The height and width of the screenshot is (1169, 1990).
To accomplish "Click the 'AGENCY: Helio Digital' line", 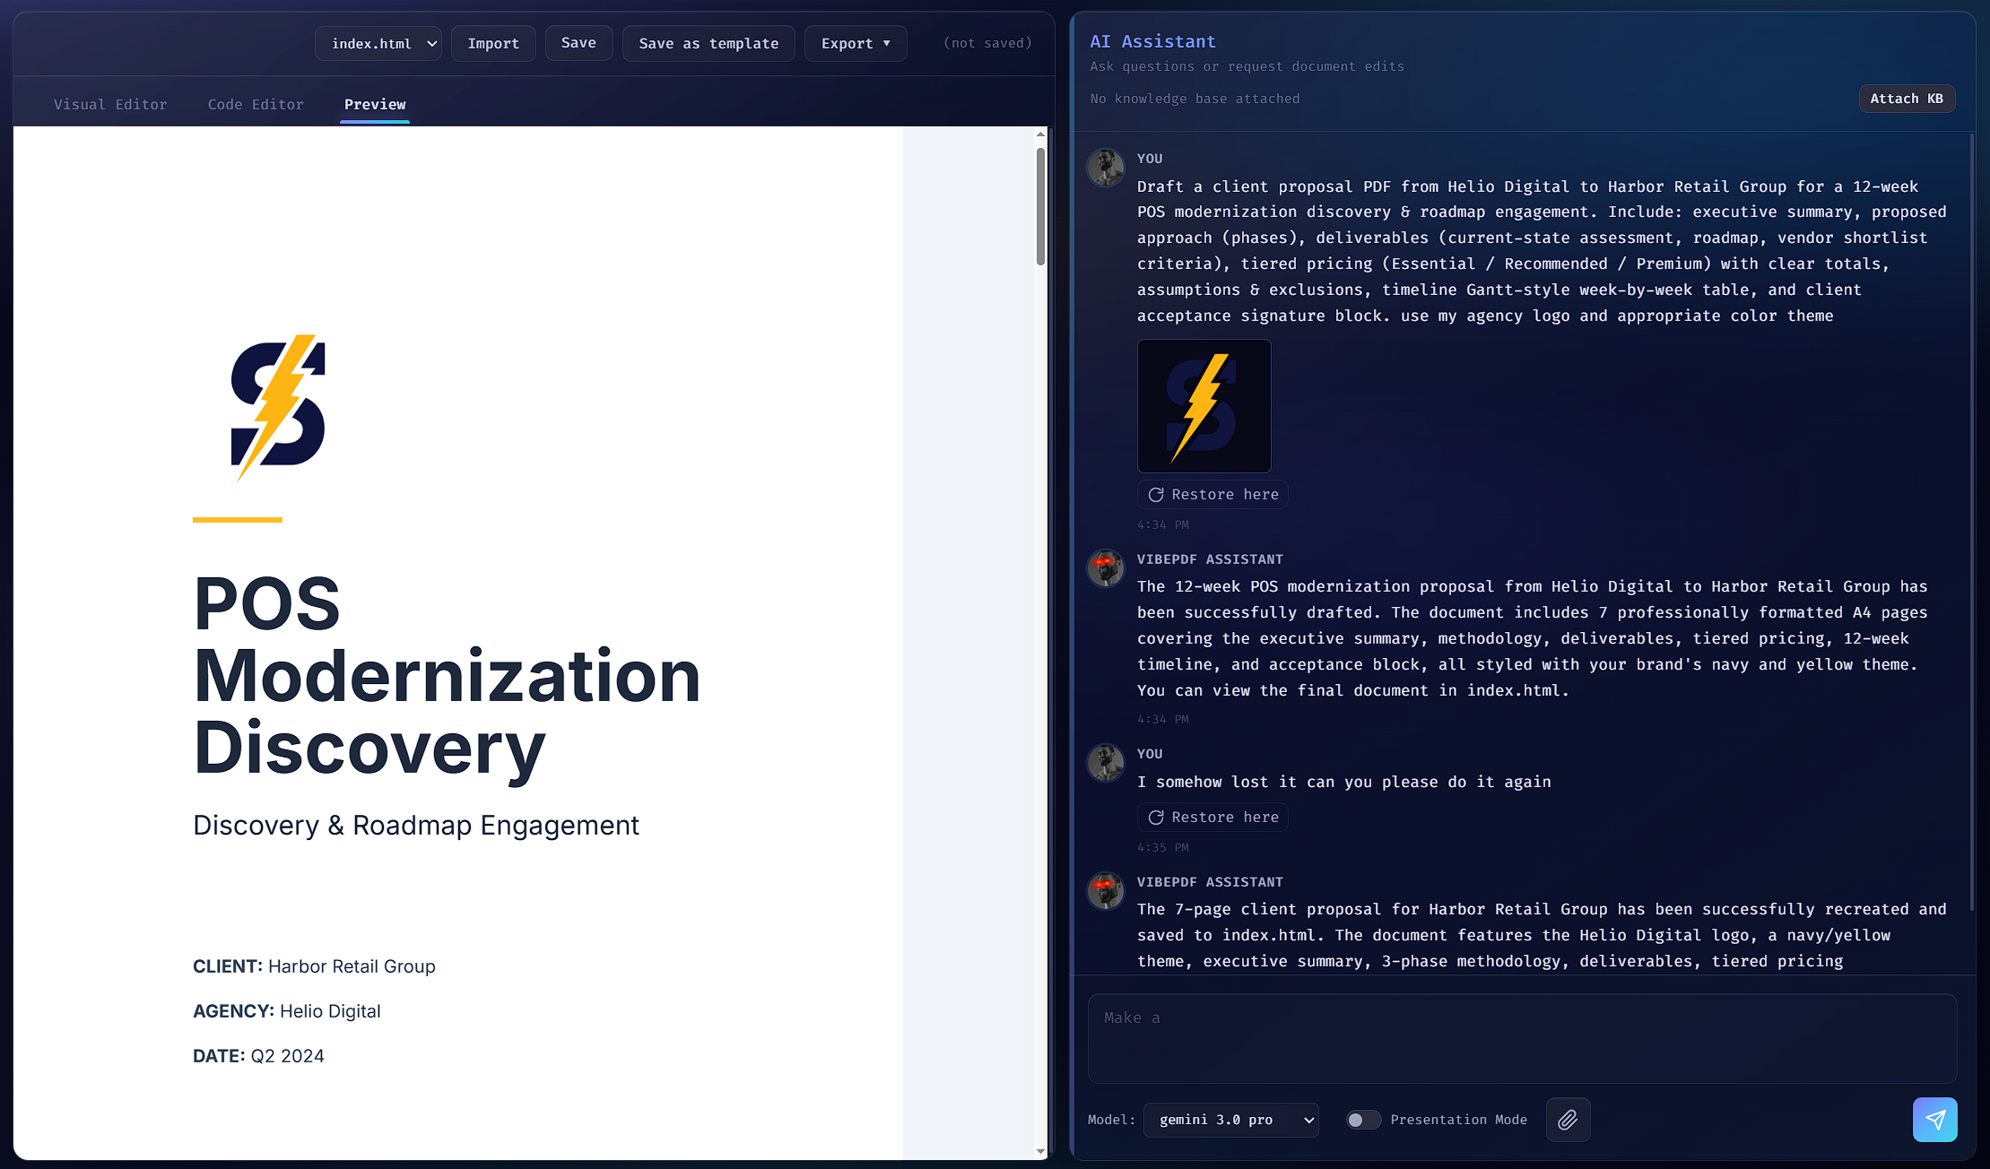I will coord(287,1011).
